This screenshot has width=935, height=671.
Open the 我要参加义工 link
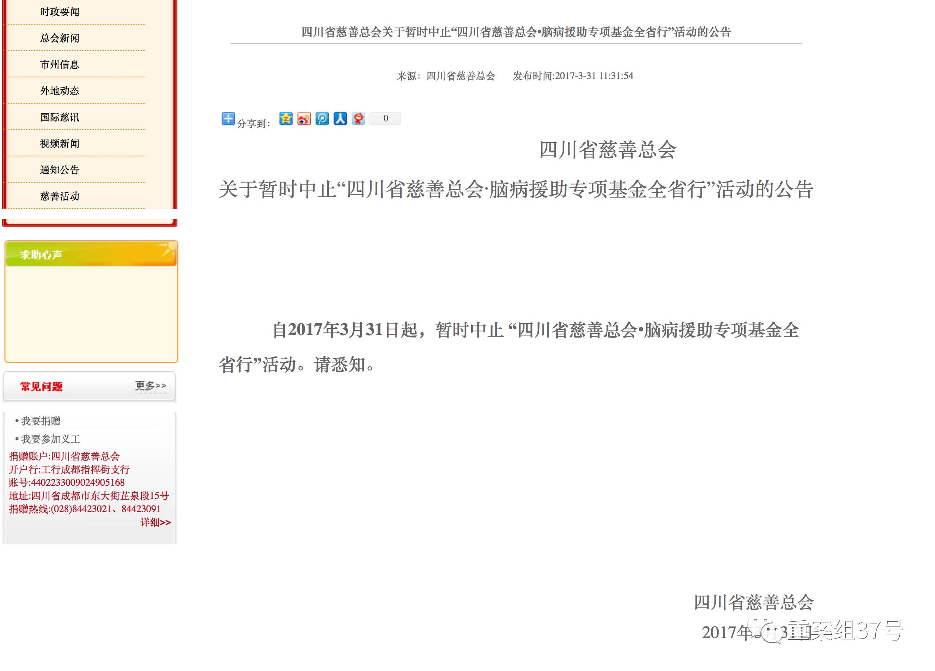[50, 439]
